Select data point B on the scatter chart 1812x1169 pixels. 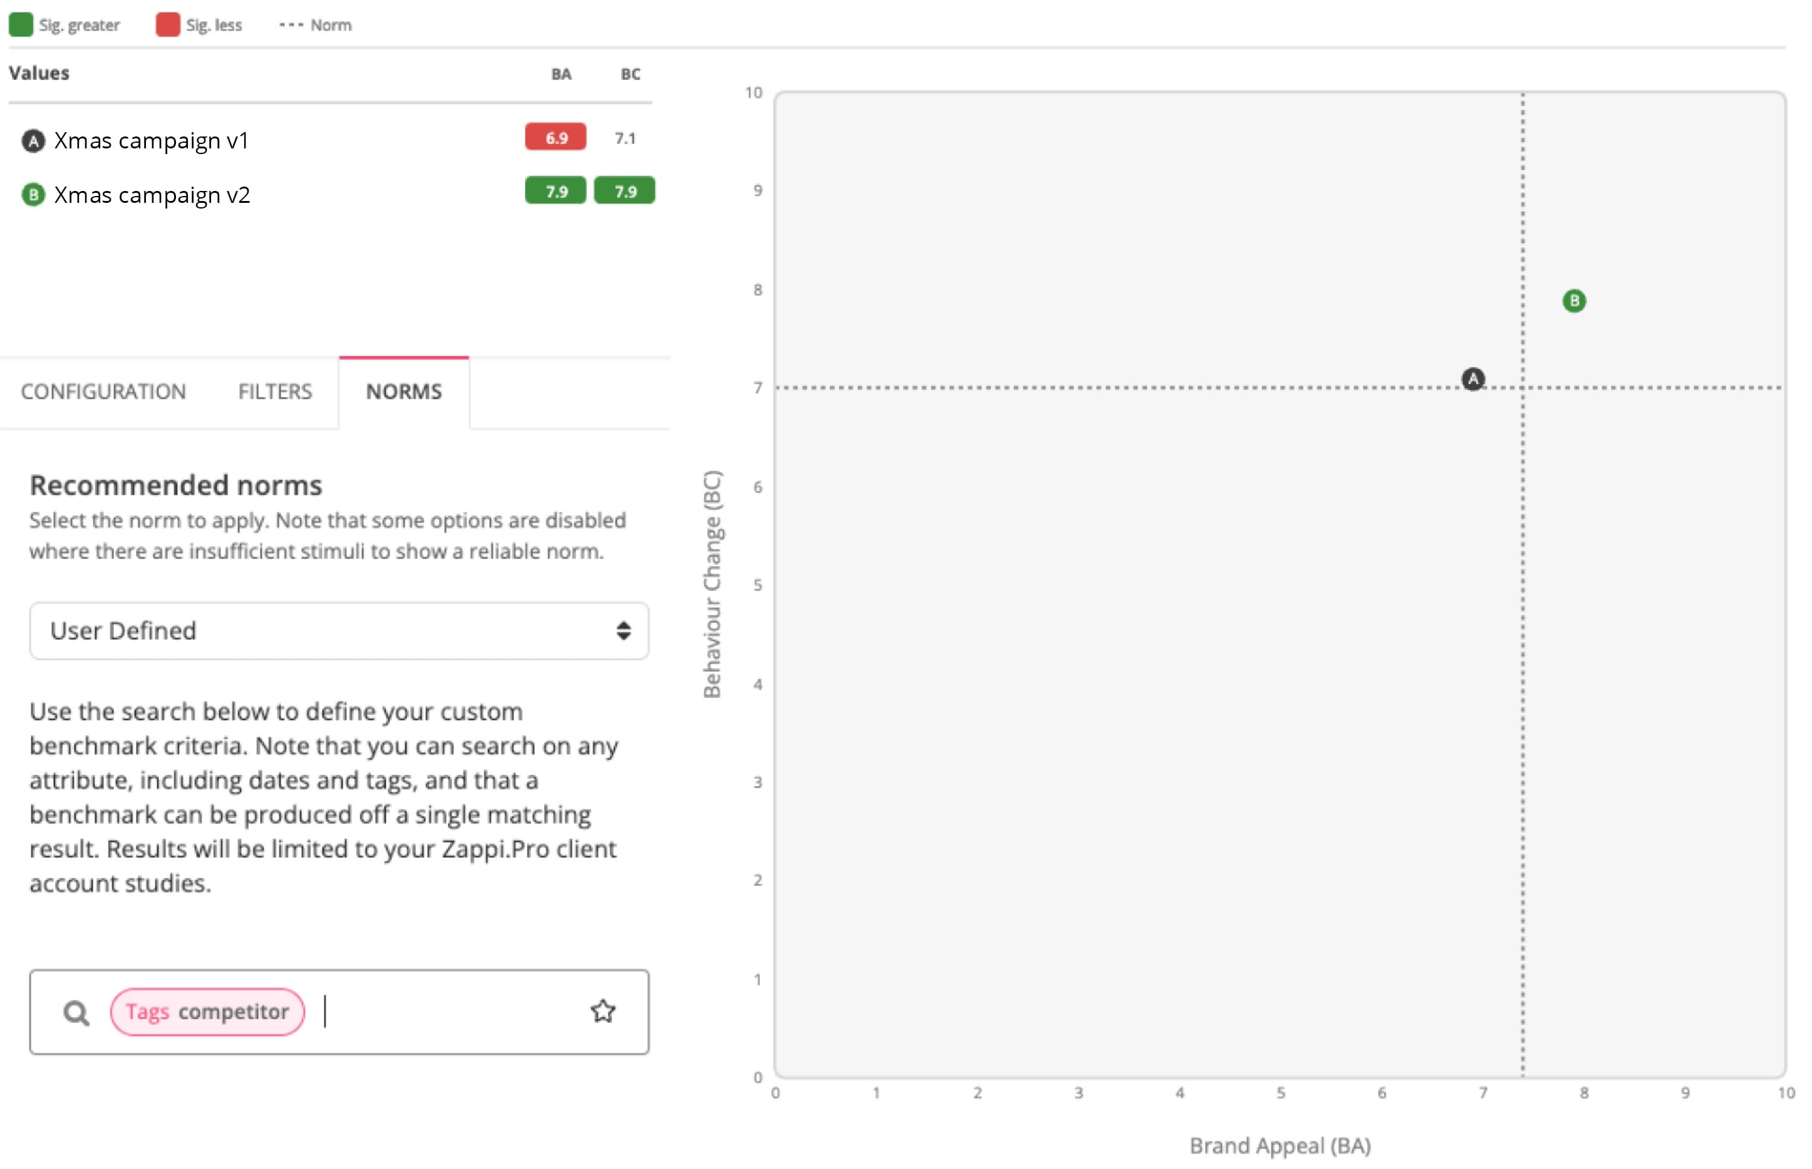(x=1573, y=301)
